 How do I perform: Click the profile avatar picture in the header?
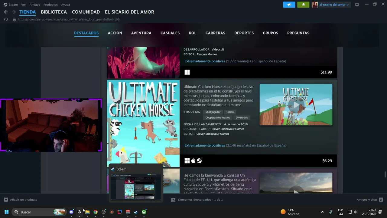(315, 5)
